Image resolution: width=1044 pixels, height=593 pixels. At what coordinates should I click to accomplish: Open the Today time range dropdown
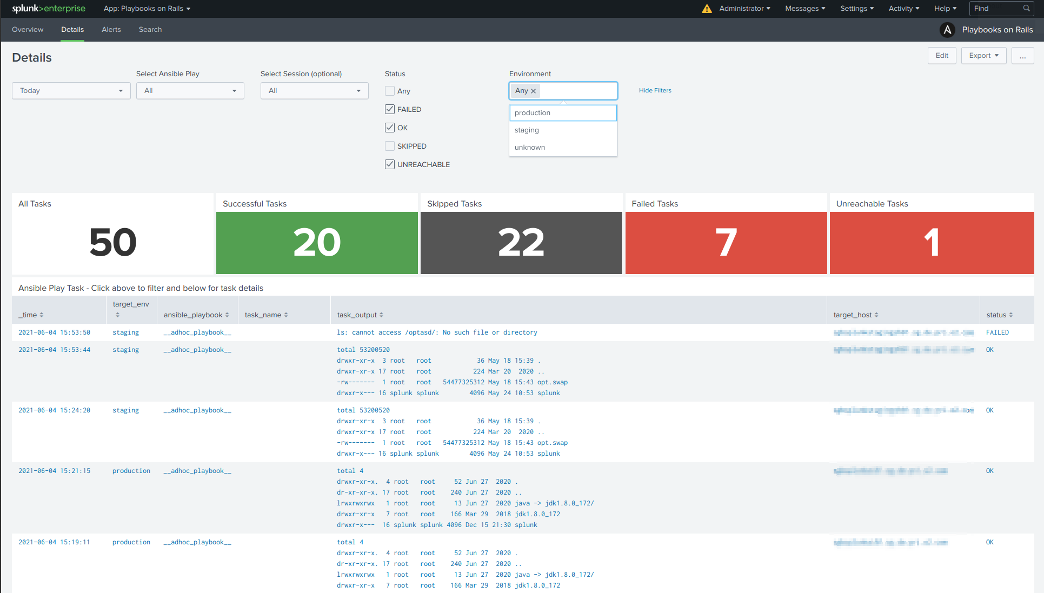(71, 91)
